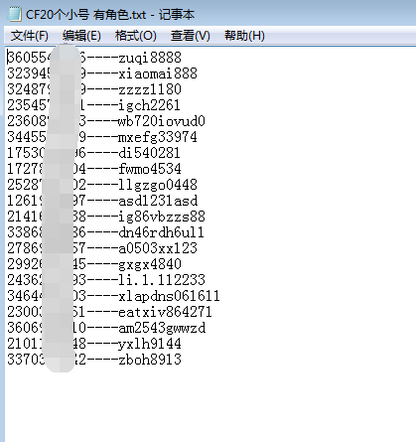The width and height of the screenshot is (416, 442).
Task: Set cursor at end of the third line
Action: coord(182,89)
